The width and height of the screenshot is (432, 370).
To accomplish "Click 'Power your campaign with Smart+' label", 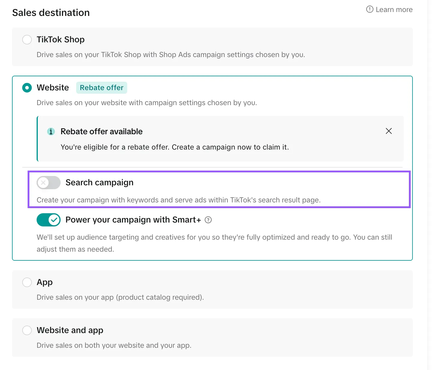I will tap(133, 220).
